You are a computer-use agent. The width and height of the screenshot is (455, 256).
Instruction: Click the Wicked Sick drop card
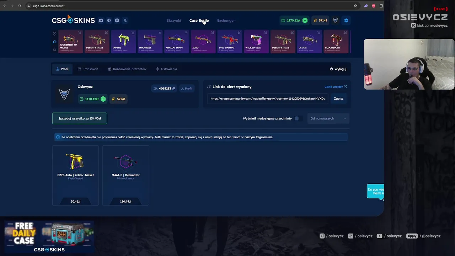(x=256, y=42)
